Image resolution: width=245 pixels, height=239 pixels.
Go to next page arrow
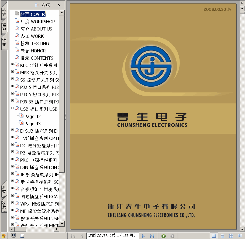(143, 236)
